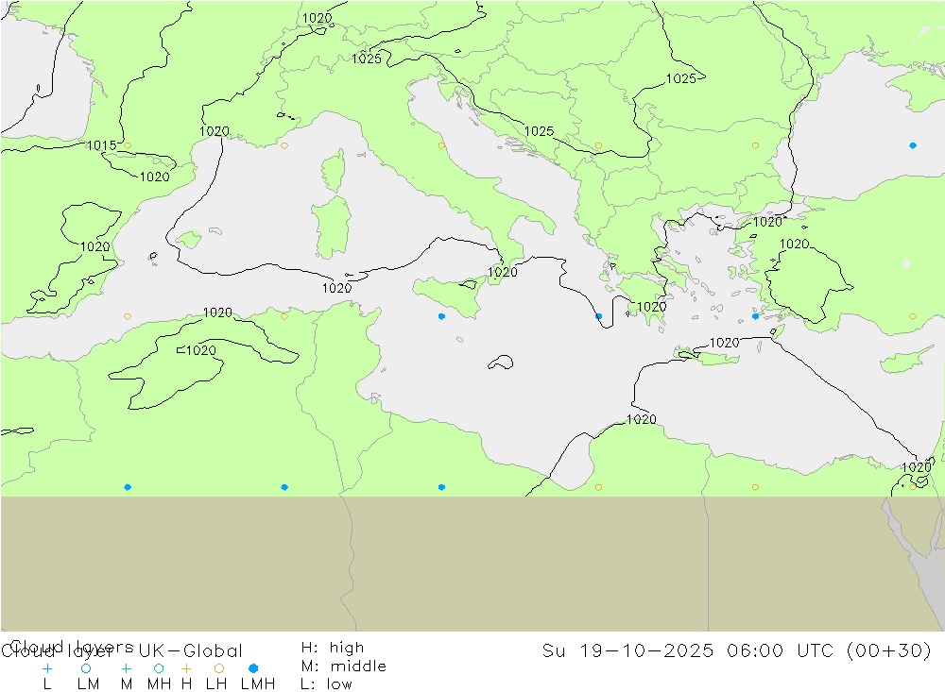Click the 1025 isobar label over Romania
945x692 pixels.
(x=681, y=79)
